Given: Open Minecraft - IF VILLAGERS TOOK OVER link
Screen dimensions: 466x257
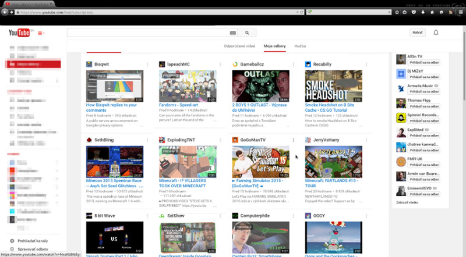Looking at the screenshot, I should [182, 183].
